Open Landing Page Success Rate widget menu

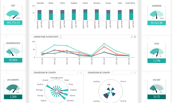[135, 37]
